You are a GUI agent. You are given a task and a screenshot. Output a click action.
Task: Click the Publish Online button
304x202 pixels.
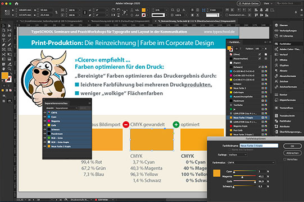[248, 3]
